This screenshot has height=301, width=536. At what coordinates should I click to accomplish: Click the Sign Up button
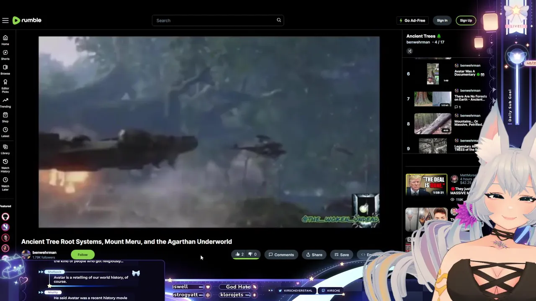tap(466, 20)
